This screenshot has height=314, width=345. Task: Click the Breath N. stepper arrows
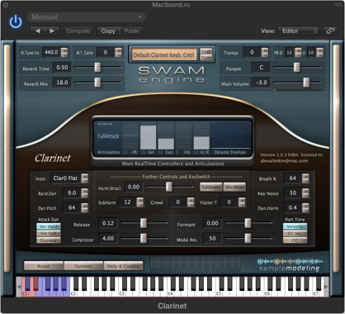305,178
